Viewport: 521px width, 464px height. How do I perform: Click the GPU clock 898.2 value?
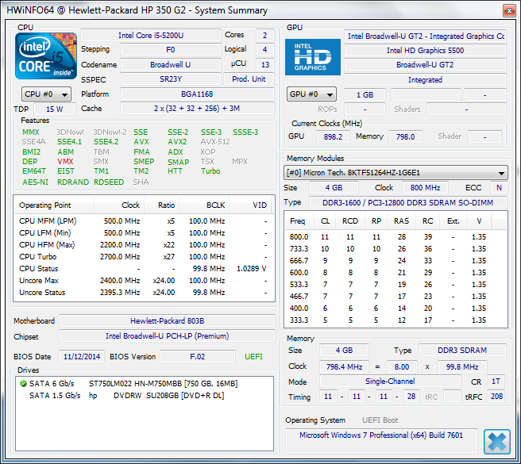click(333, 136)
